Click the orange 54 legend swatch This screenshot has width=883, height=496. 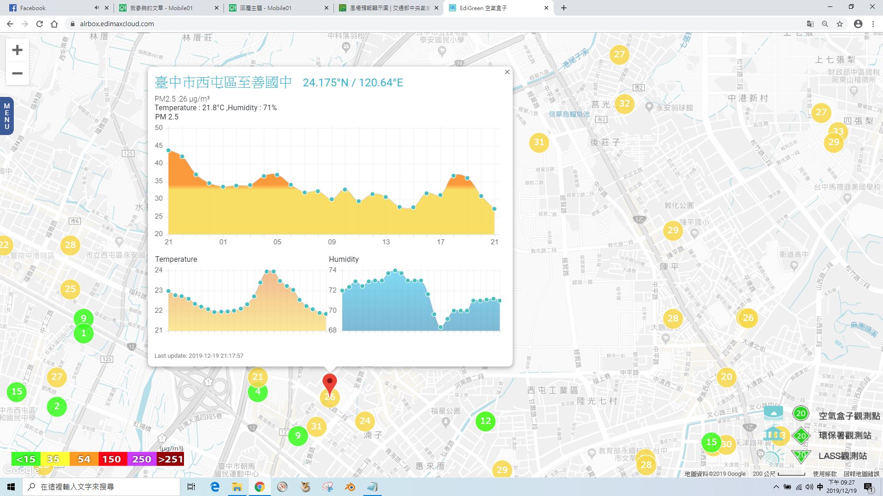(x=84, y=459)
